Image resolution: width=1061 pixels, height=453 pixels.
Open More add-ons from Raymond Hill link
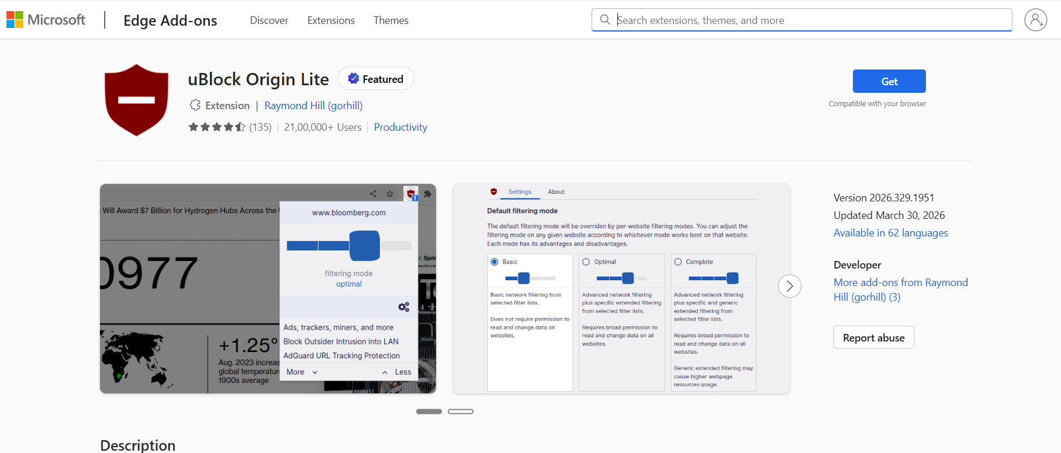[901, 290]
